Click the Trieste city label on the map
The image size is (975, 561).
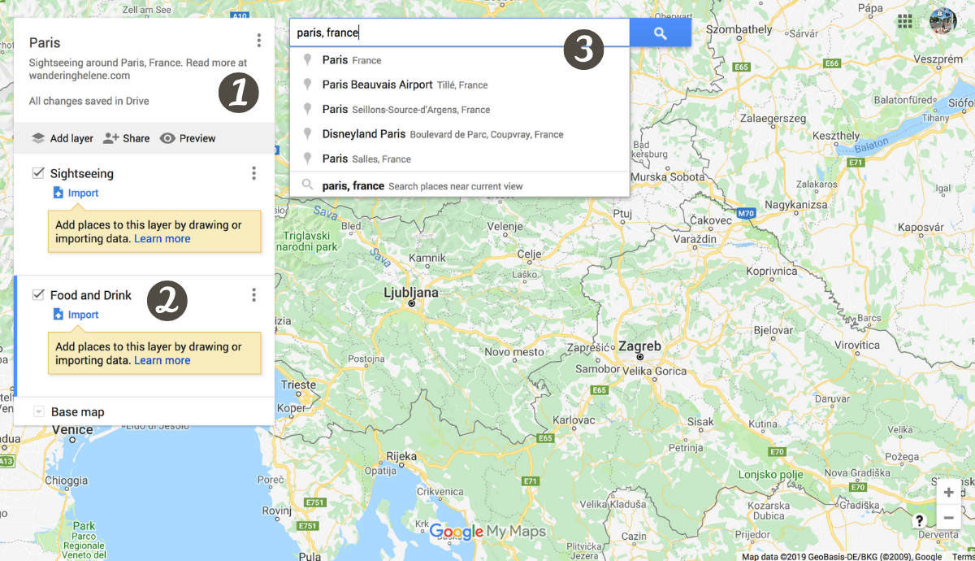click(298, 385)
